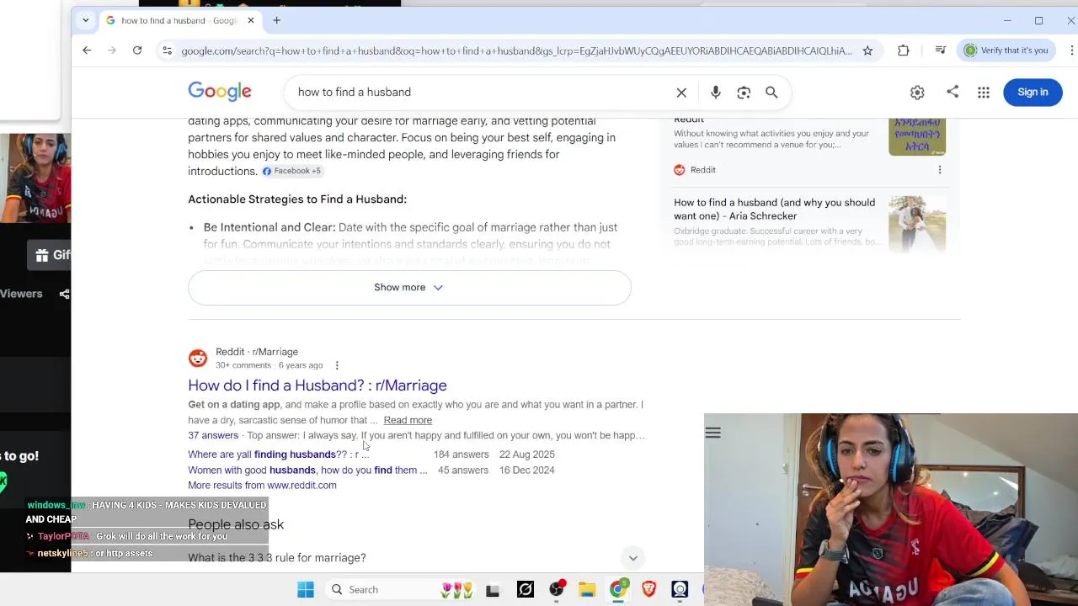1078x606 pixels.
Task: Submit the search with the magnifier icon
Action: click(771, 93)
